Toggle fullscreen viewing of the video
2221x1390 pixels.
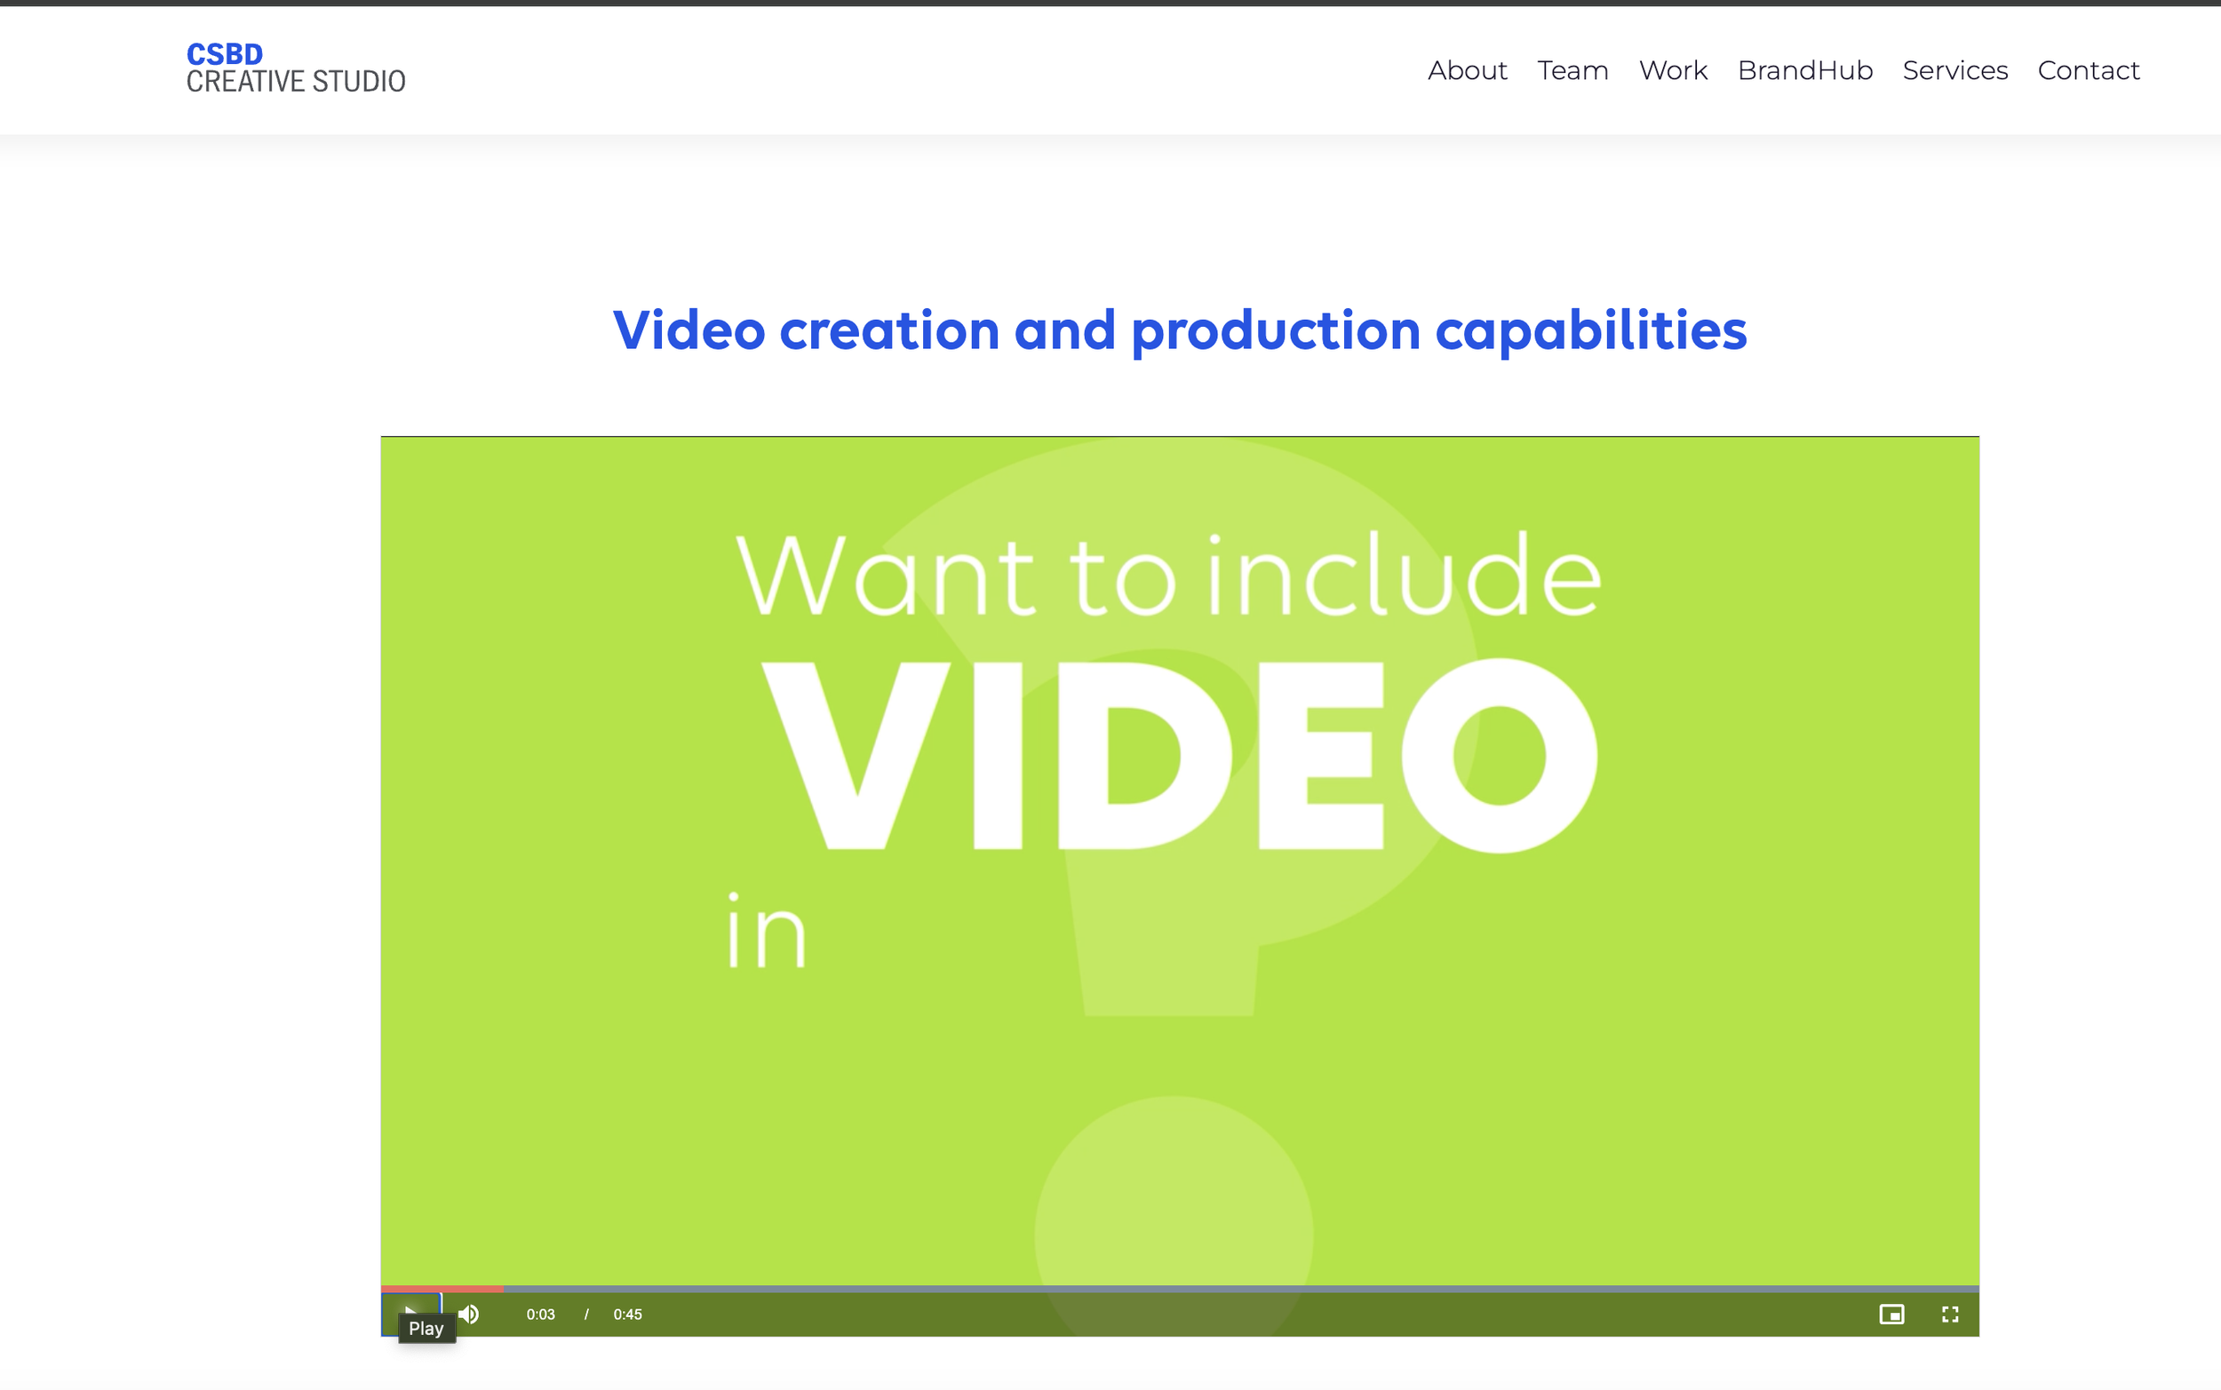click(x=1952, y=1314)
